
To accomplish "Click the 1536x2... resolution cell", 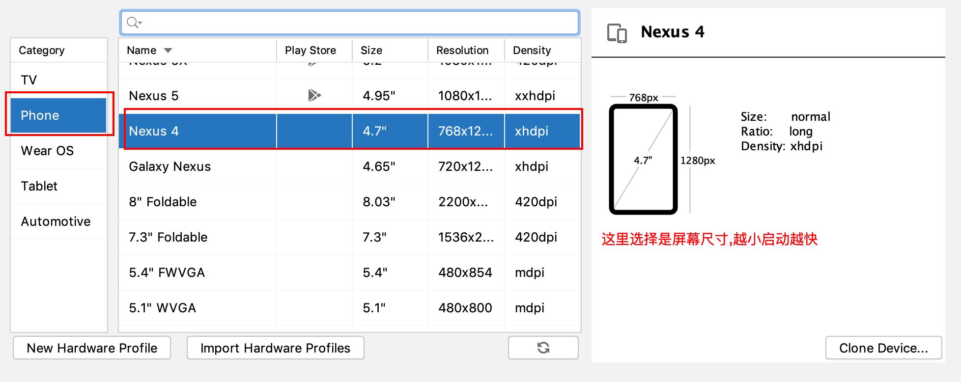I will coord(466,237).
